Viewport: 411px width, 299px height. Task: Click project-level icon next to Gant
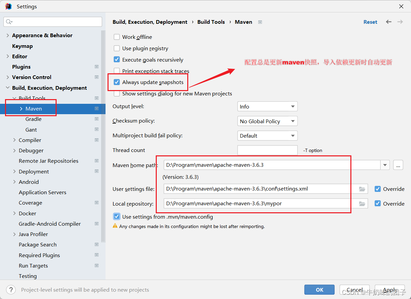96,130
